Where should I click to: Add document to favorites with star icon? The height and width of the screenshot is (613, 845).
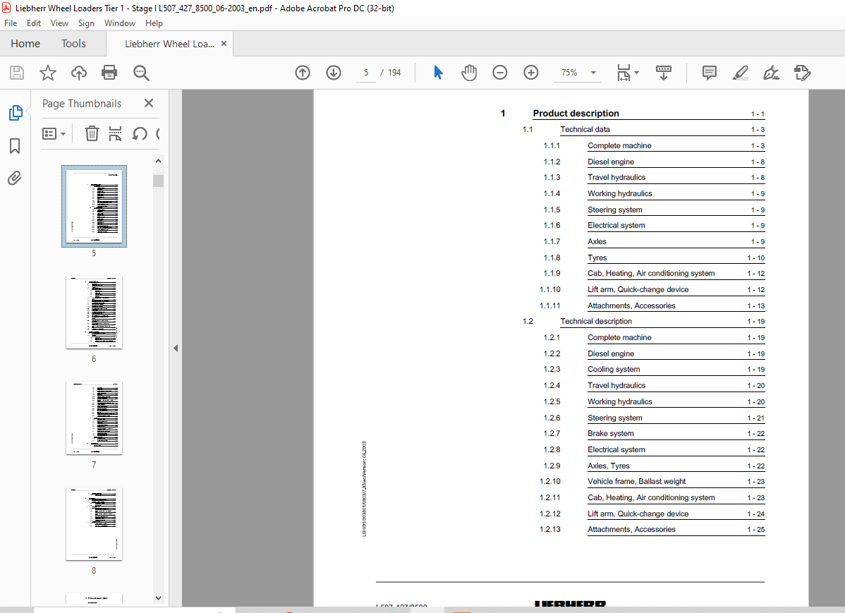coord(48,73)
